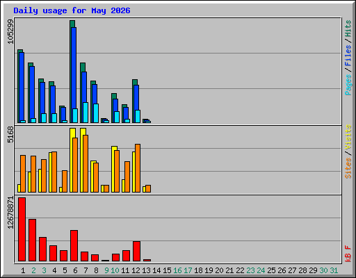The image size is (356, 278).
Task: Select the day 8 cyan pages bar
Action: pyautogui.click(x=96, y=113)
